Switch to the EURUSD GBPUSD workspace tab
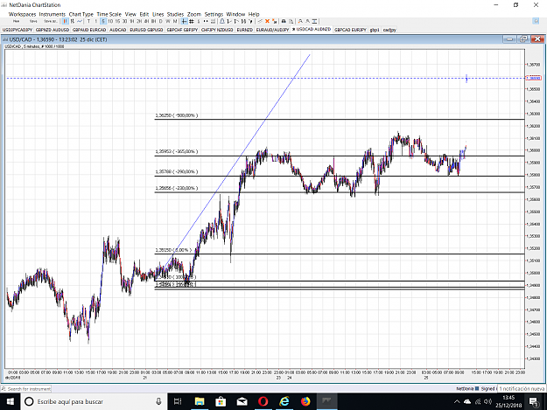Image resolution: width=547 pixels, height=410 pixels. pyautogui.click(x=146, y=30)
